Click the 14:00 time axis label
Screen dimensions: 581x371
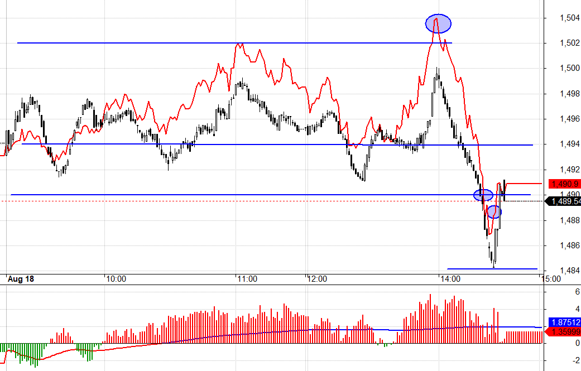click(x=449, y=278)
